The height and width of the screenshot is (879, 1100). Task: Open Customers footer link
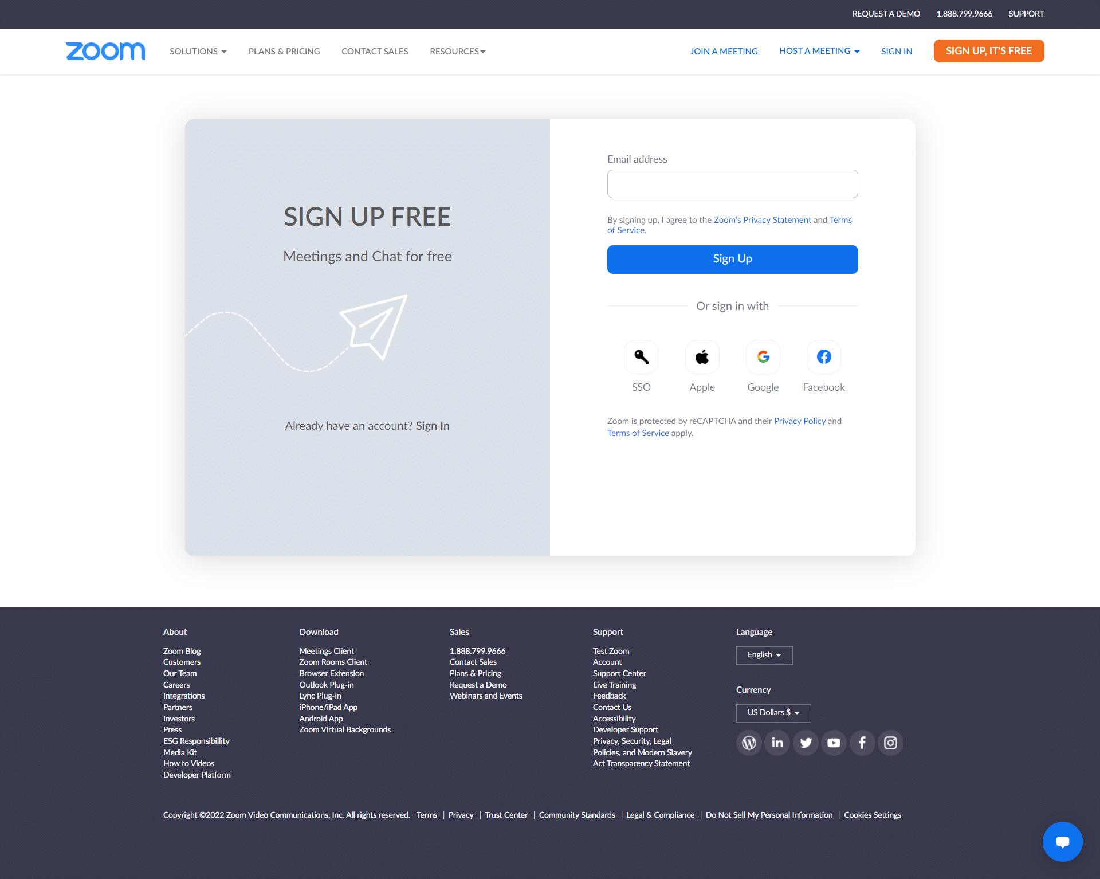click(182, 662)
